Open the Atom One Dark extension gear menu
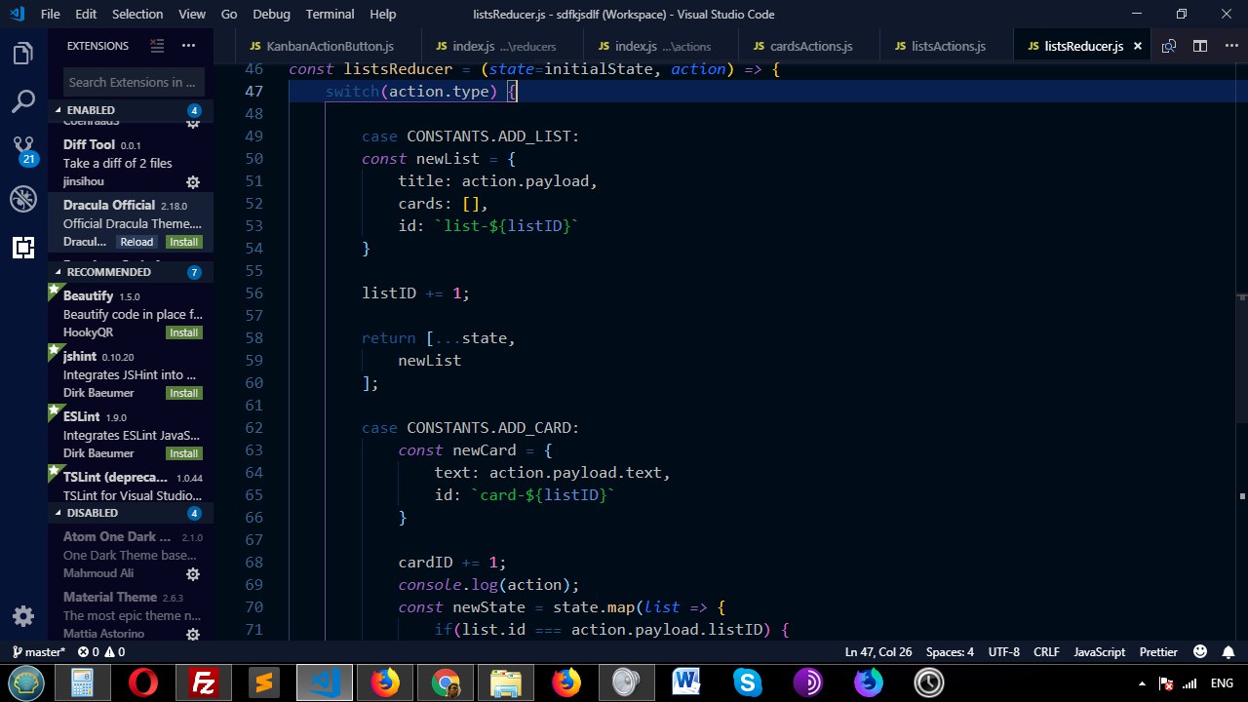Screen dimensions: 1248x702 tap(193, 574)
